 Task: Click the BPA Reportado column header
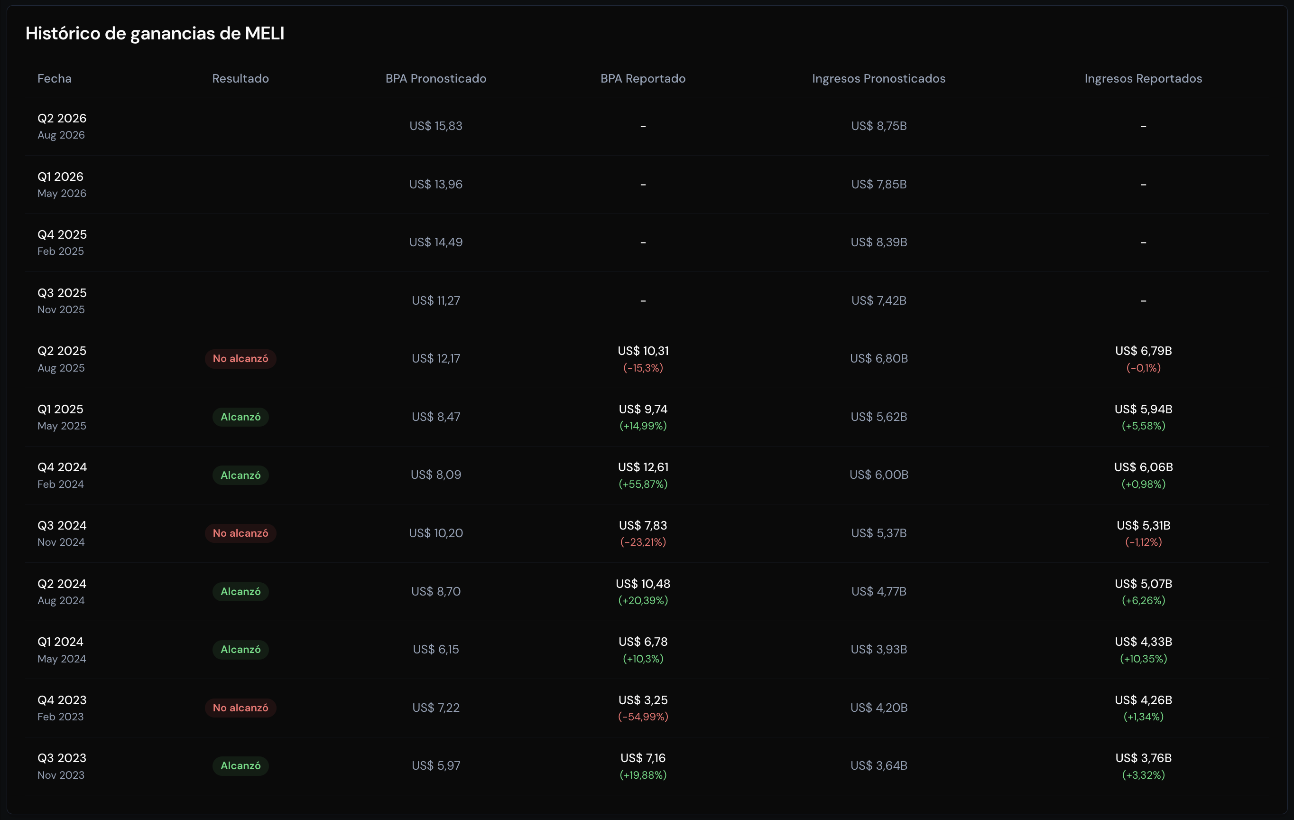click(643, 78)
